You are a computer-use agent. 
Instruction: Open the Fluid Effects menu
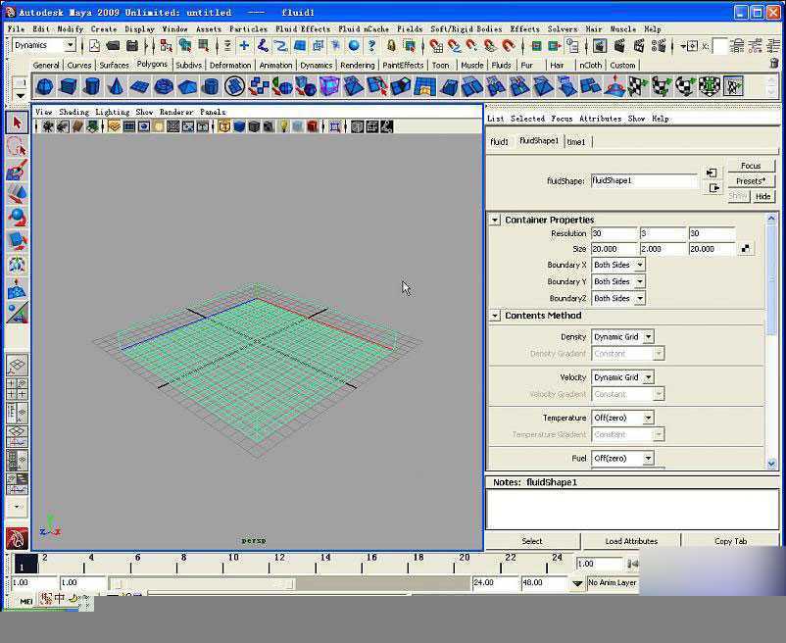(303, 29)
